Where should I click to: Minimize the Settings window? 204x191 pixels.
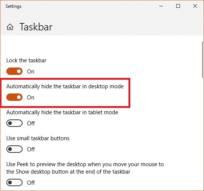pos(161,6)
